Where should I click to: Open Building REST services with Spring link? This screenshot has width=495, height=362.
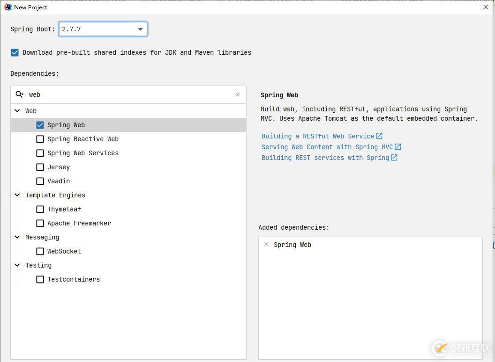[329, 158]
